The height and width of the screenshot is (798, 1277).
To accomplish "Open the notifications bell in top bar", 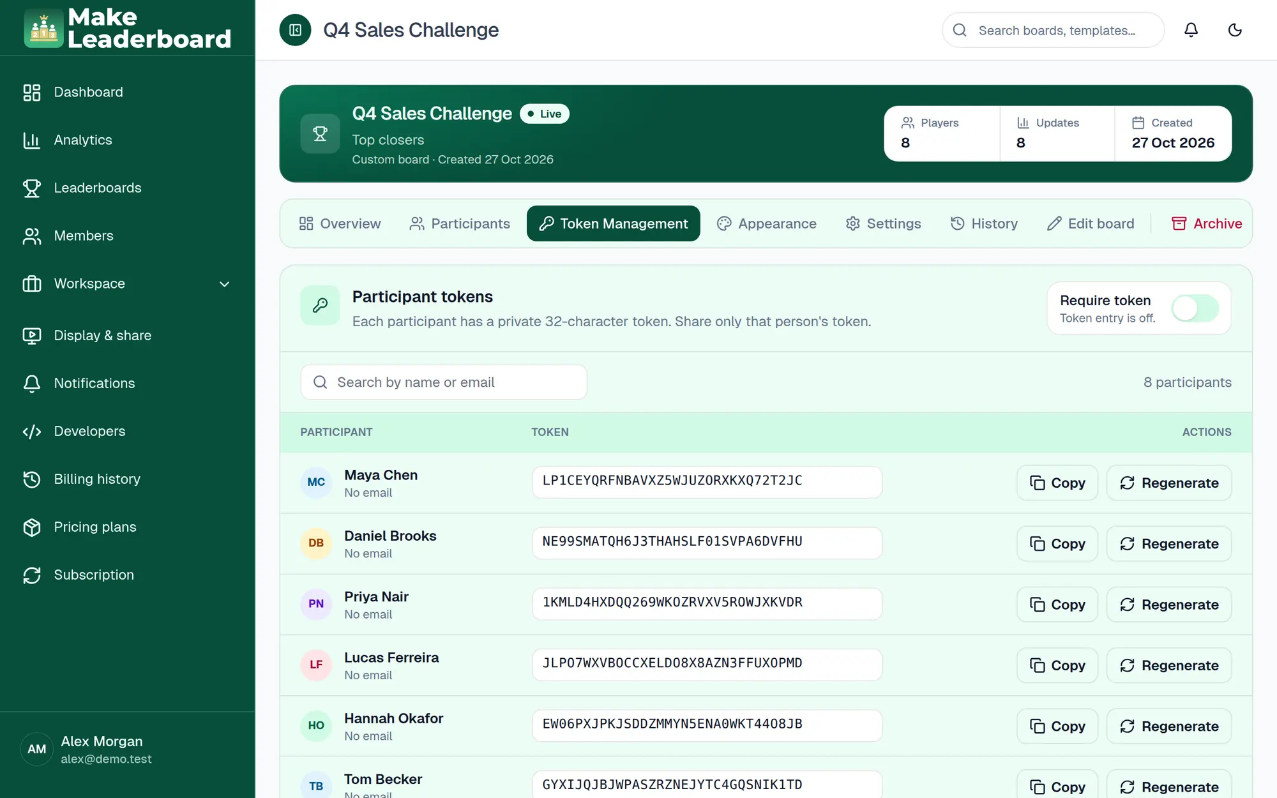I will click(1191, 30).
